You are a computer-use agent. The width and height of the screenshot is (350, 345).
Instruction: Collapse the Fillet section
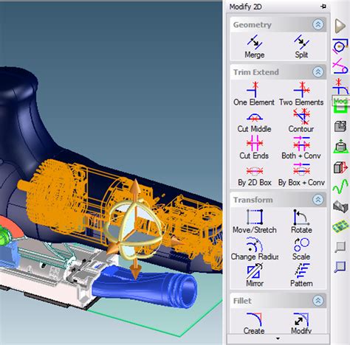(x=318, y=301)
